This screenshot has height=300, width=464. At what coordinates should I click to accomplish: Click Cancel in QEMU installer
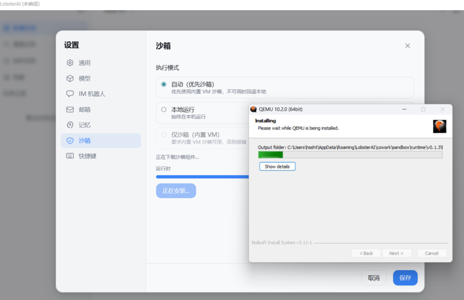coord(432,253)
